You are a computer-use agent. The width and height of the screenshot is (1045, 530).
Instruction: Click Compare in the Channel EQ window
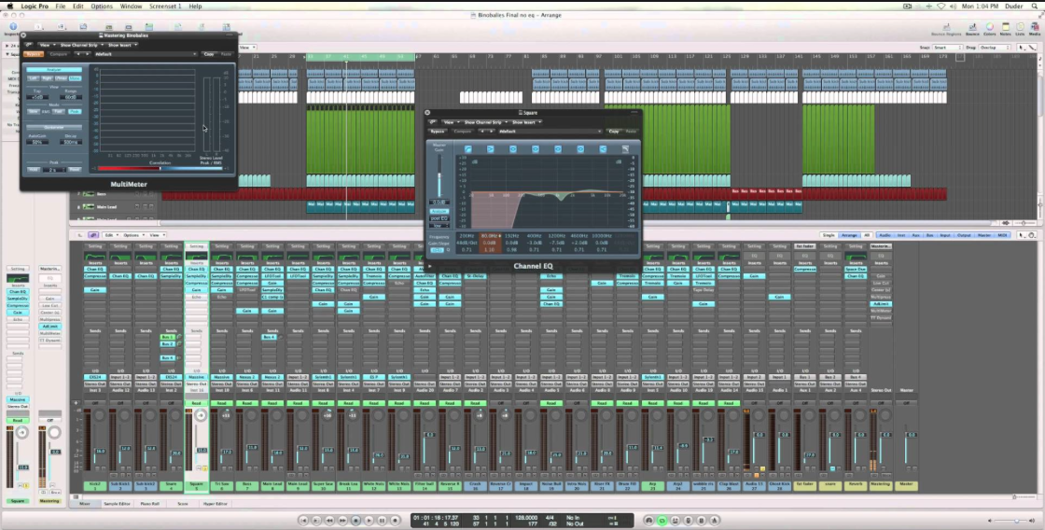[463, 132]
